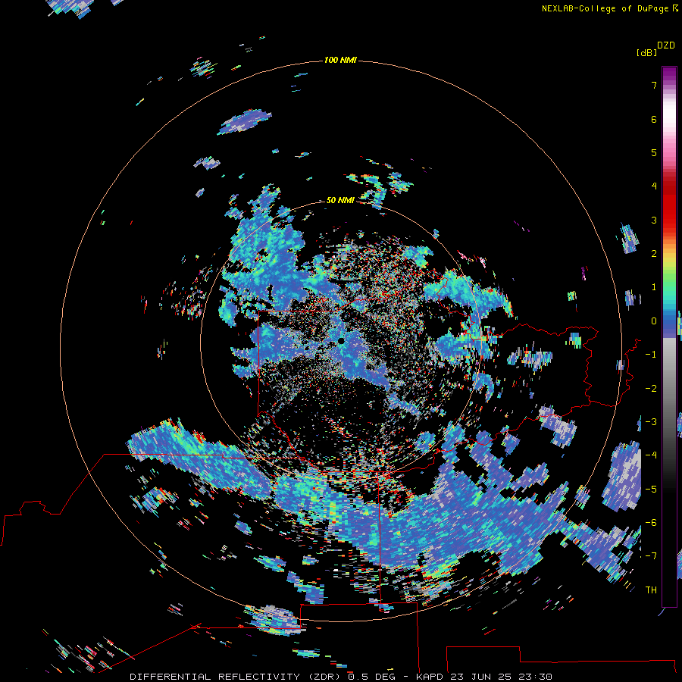Screen dimensions: 682x682
Task: Click the 100 NMI range ring label
Action: pos(340,60)
